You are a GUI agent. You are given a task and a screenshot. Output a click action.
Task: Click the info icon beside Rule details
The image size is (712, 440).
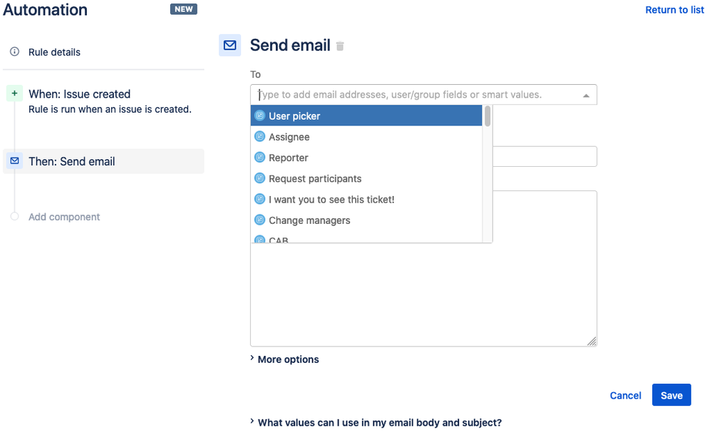(14, 52)
